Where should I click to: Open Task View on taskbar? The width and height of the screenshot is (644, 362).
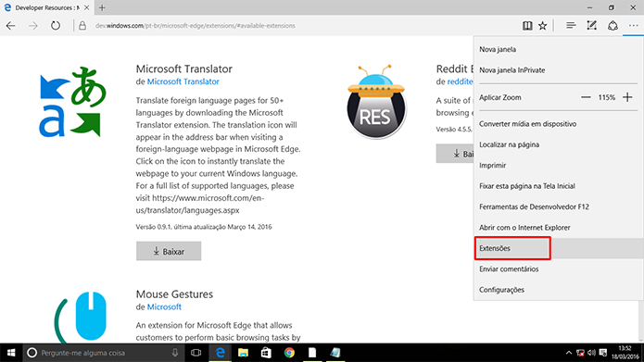(196, 353)
